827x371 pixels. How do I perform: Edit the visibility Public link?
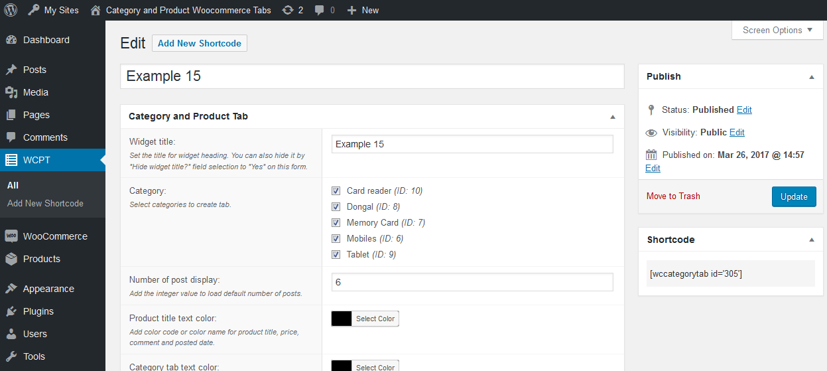(737, 132)
